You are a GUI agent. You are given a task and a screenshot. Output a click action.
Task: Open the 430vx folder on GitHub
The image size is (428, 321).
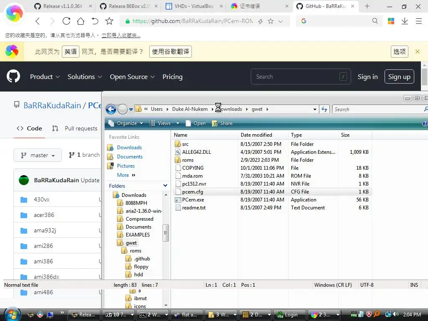(x=41, y=199)
